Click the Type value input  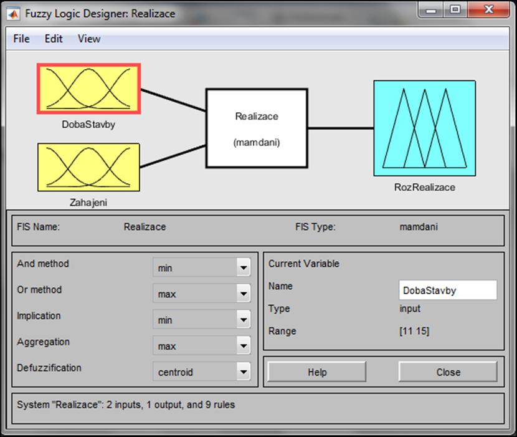410,309
